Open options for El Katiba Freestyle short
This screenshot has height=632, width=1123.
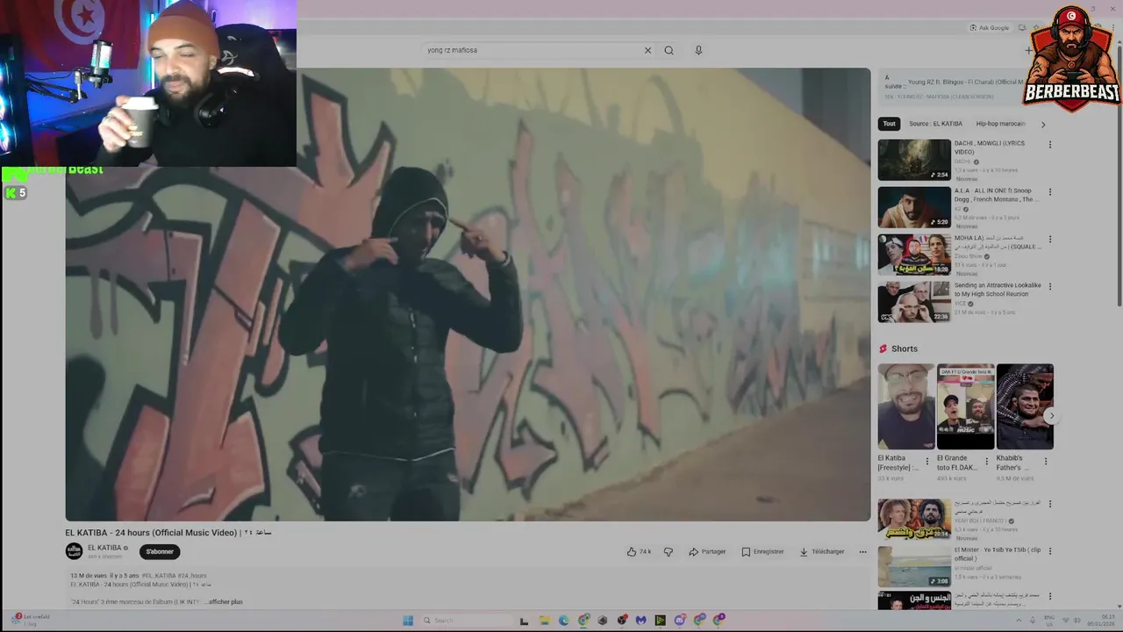coord(927,462)
